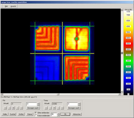
Task: Click the color scale label 500
Action: pos(128,89)
